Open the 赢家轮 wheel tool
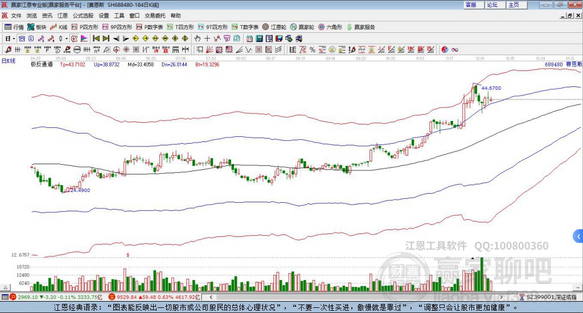 (x=302, y=27)
